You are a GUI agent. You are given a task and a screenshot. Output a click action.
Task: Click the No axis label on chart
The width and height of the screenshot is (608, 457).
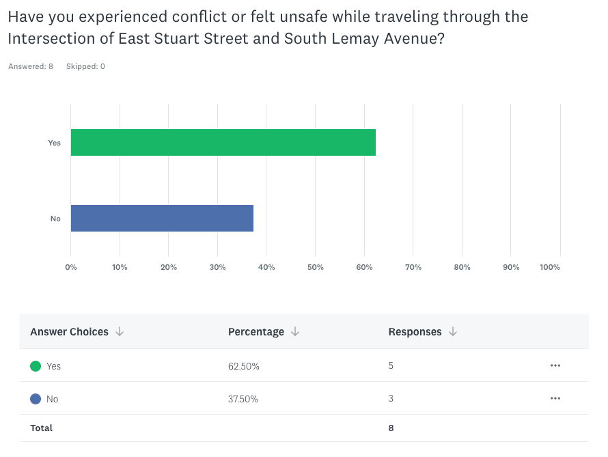[55, 219]
